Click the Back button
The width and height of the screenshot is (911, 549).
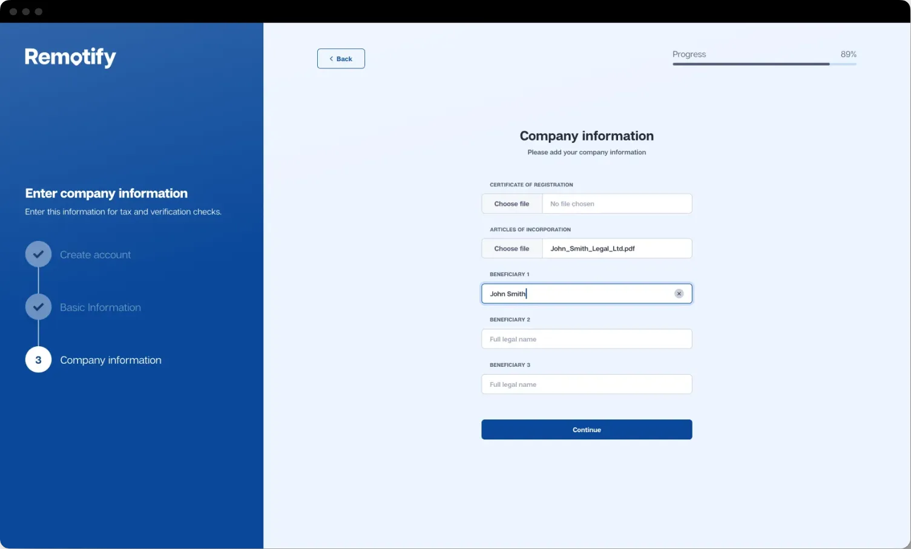click(341, 59)
